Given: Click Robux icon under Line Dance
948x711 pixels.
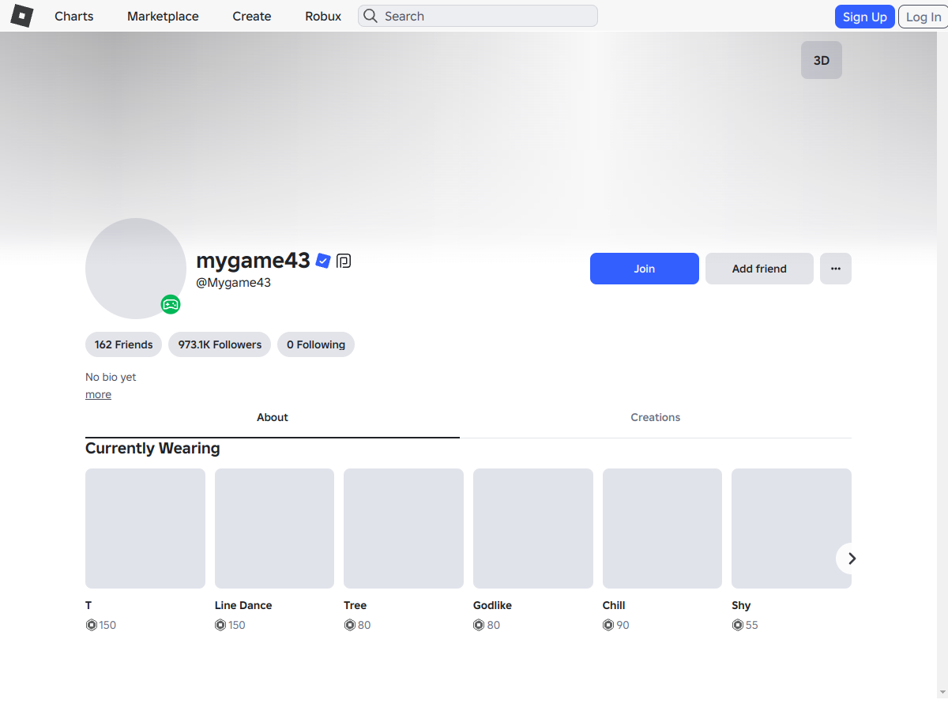Looking at the screenshot, I should click(x=220, y=625).
